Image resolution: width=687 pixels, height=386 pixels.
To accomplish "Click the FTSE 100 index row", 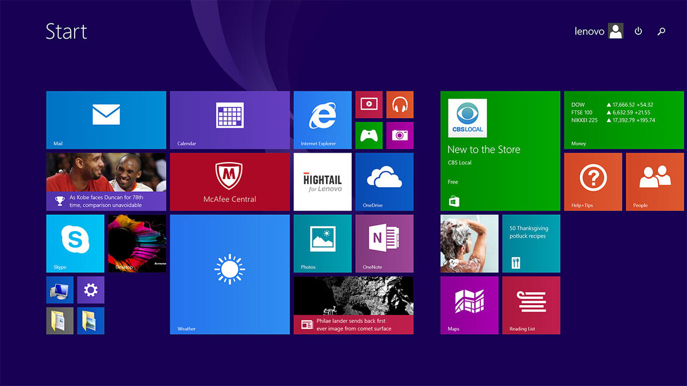I will (611, 113).
